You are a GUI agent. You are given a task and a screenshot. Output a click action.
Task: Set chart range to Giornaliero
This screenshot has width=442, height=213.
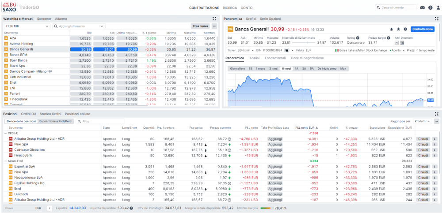click(x=237, y=68)
